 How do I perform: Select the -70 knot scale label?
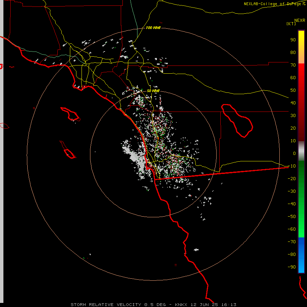pyautogui.click(x=292, y=242)
